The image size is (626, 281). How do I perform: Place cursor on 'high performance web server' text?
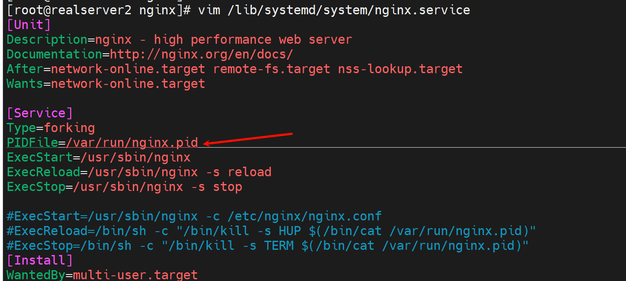(x=253, y=39)
